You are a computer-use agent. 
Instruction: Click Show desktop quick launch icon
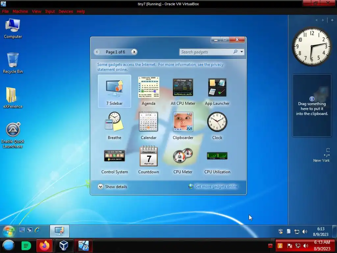[x=22, y=230]
